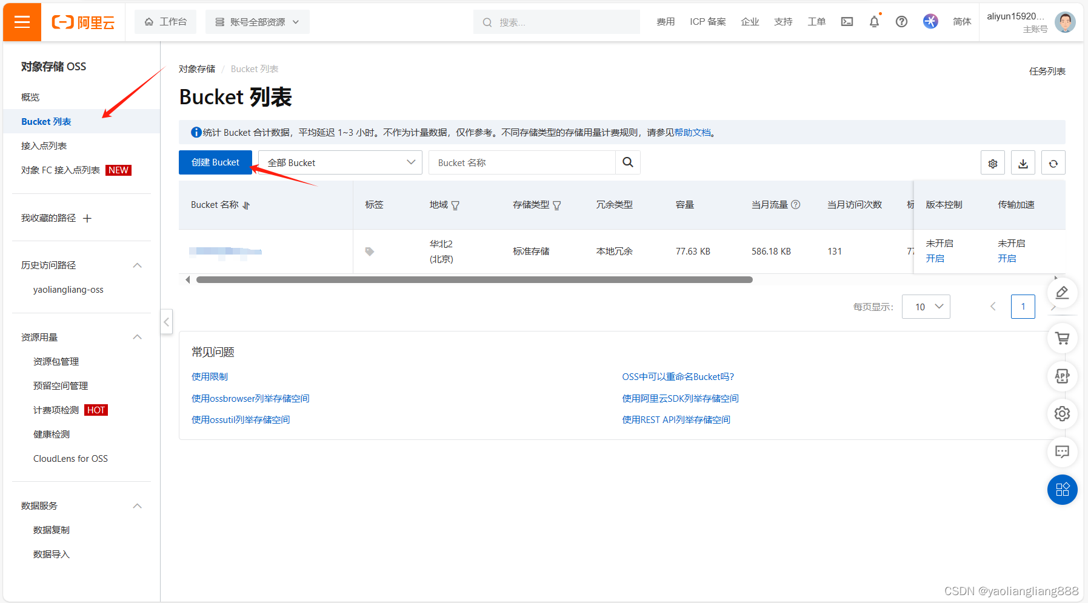Select 概览 in the sidebar
1088x603 pixels.
point(30,97)
